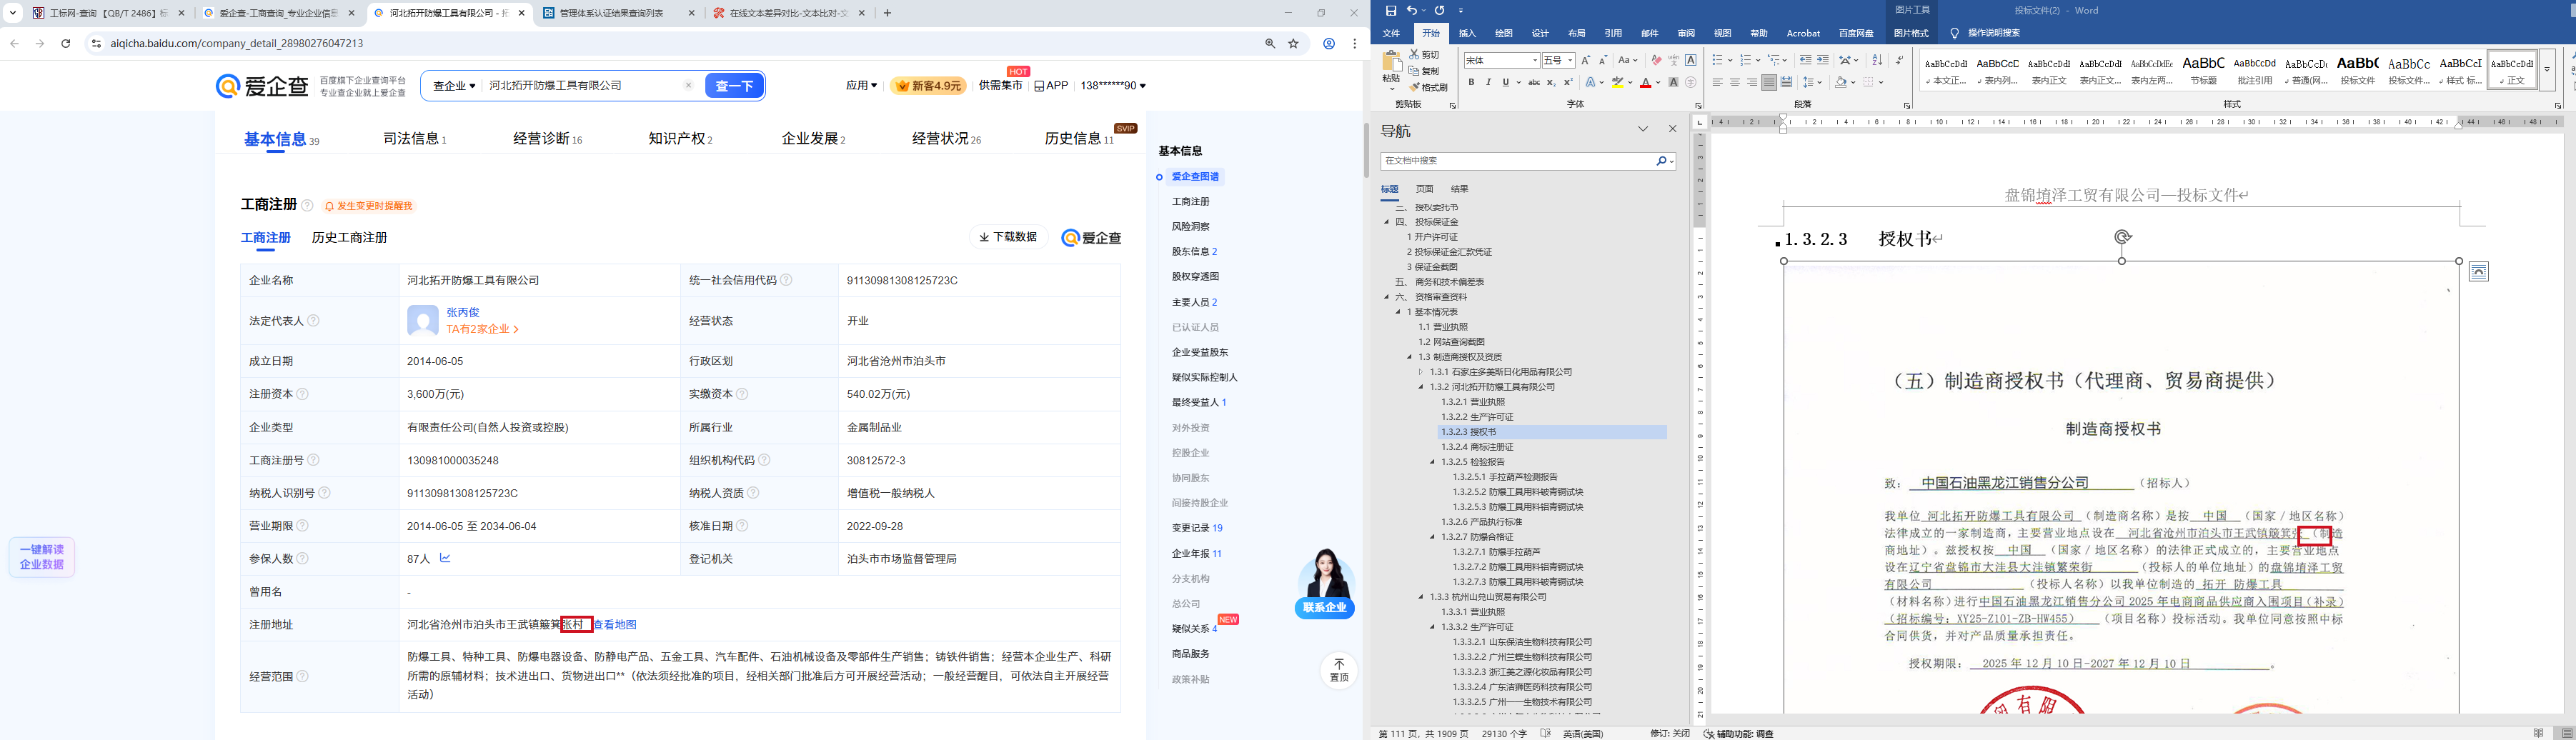Toggle subscript formatting
This screenshot has width=2576, height=740.
click(x=1551, y=83)
